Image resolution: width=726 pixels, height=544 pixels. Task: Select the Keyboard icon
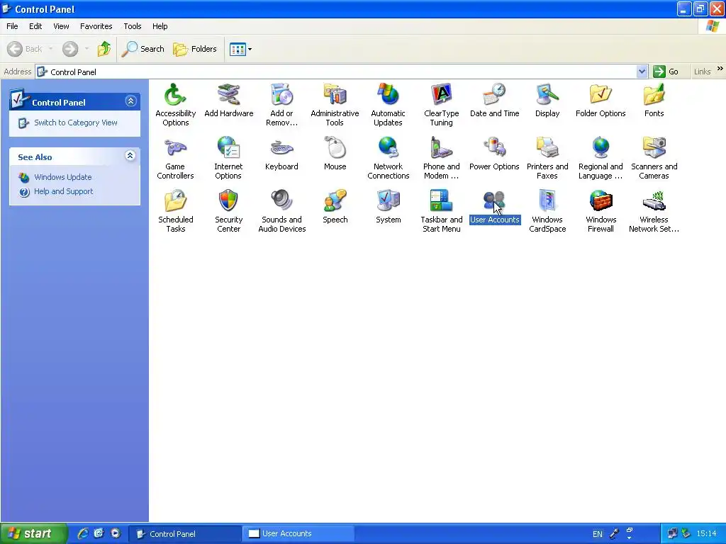pos(281,154)
